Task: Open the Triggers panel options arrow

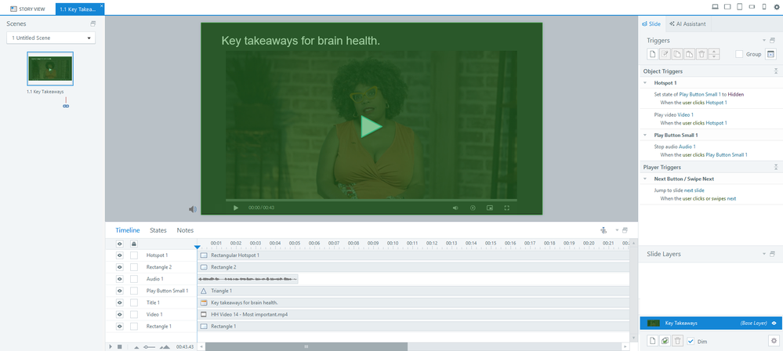Action: [x=764, y=41]
